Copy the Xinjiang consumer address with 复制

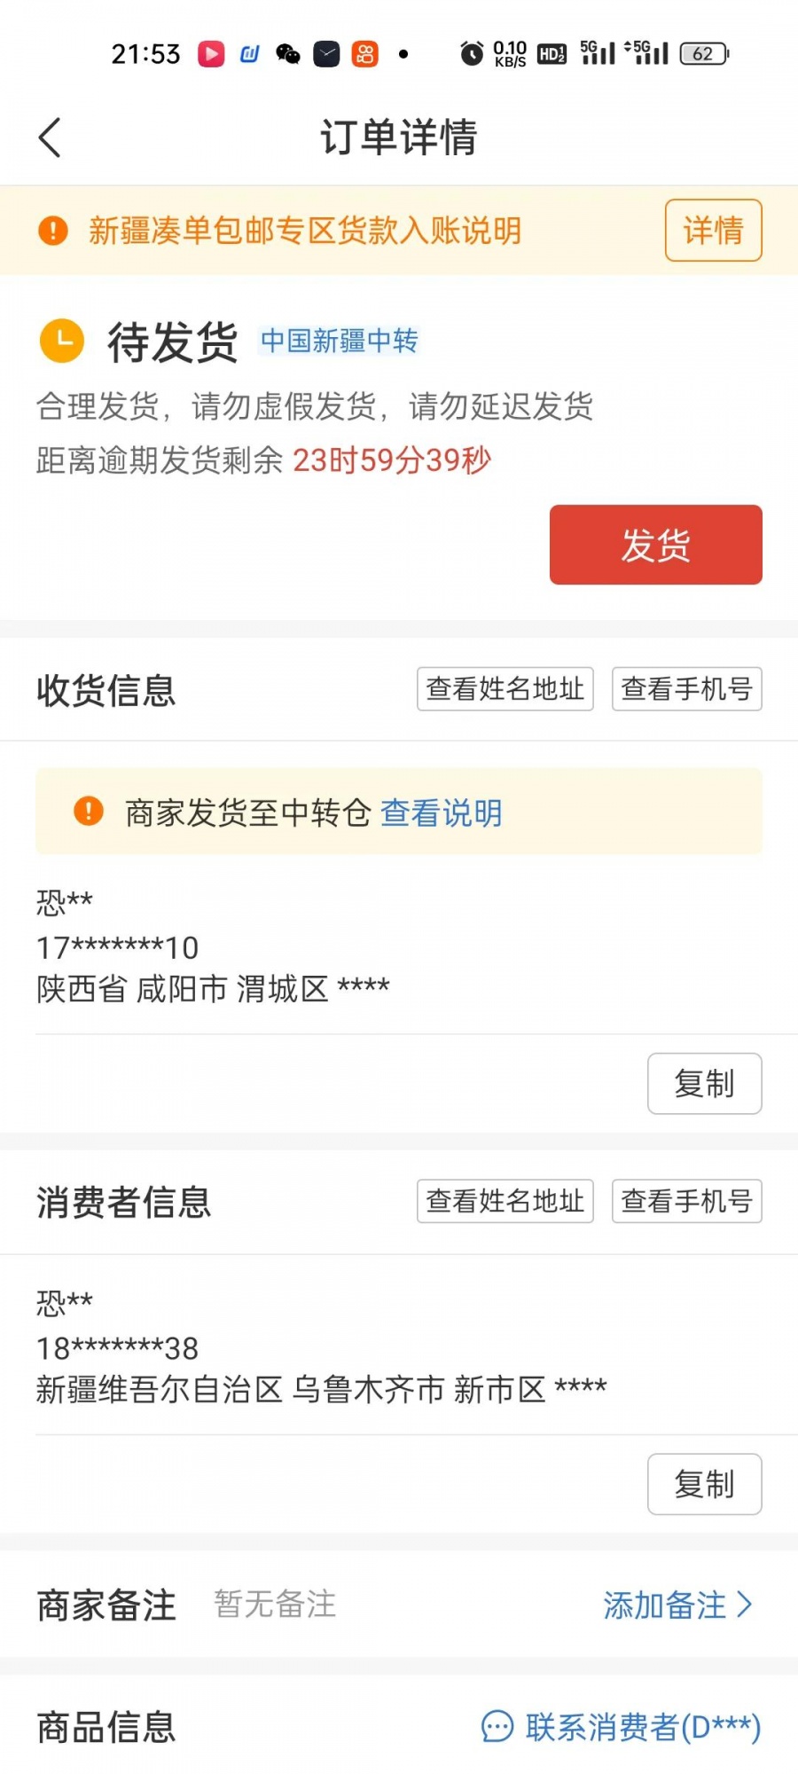point(705,1484)
